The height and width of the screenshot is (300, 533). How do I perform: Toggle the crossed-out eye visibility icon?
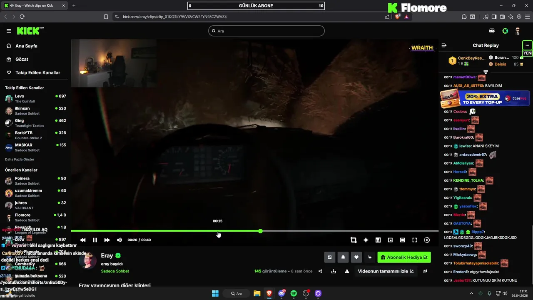point(425,271)
